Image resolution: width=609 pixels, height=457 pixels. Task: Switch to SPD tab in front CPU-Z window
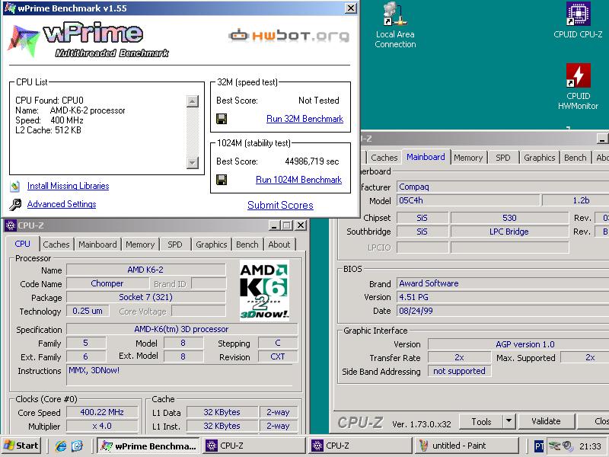pyautogui.click(x=175, y=244)
